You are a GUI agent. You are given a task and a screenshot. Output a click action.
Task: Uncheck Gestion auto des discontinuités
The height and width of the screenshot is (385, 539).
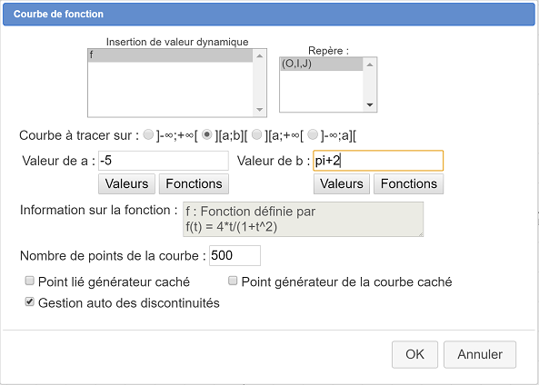30,301
